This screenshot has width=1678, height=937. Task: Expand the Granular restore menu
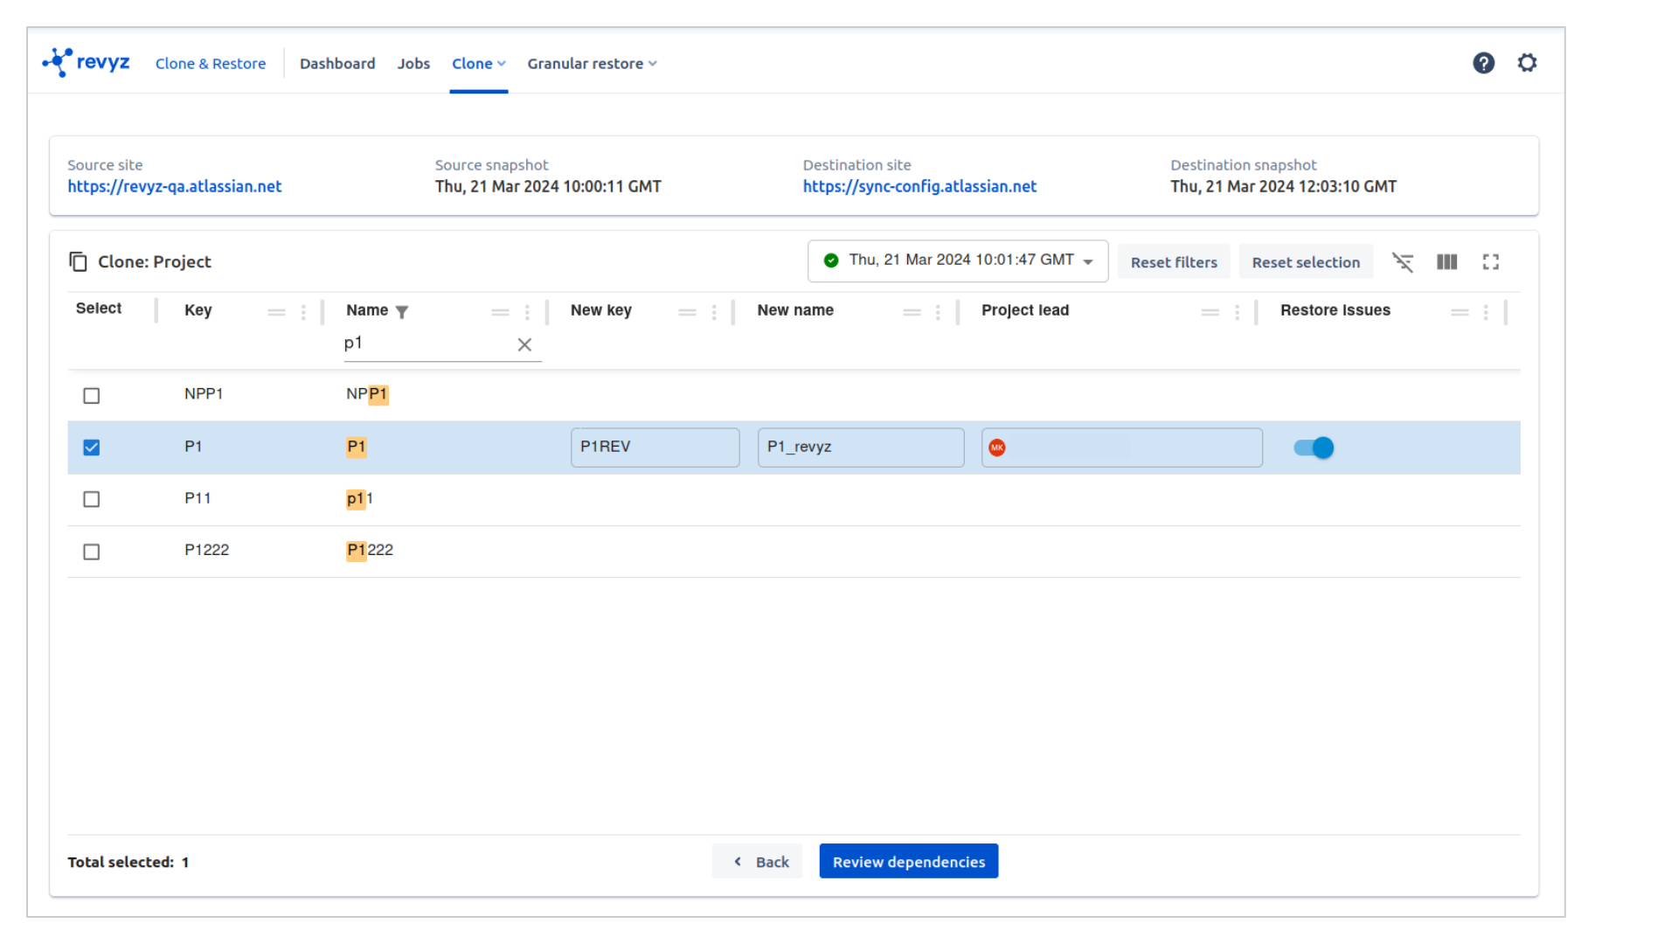click(x=592, y=64)
